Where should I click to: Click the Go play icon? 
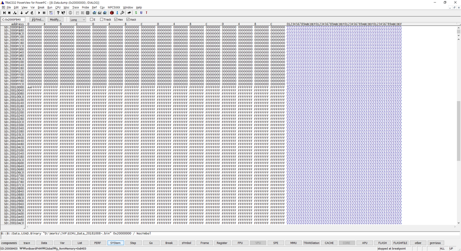[39, 12]
